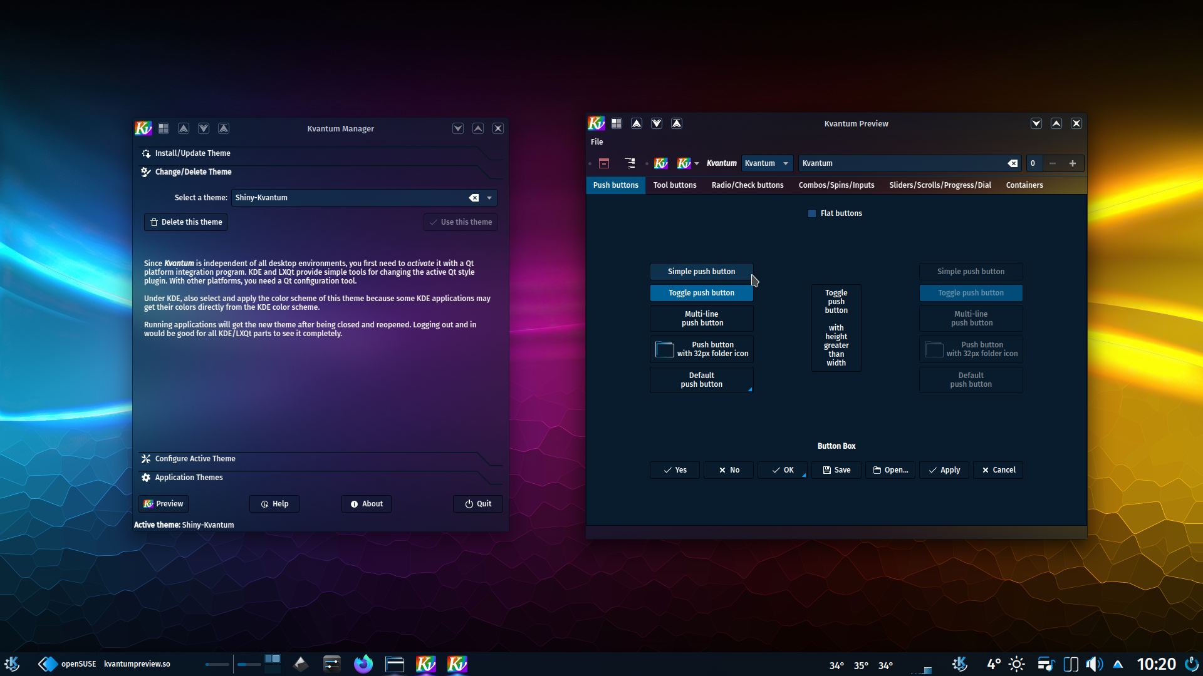Launch Firefox from the taskbar
This screenshot has height=676, width=1203.
363,664
